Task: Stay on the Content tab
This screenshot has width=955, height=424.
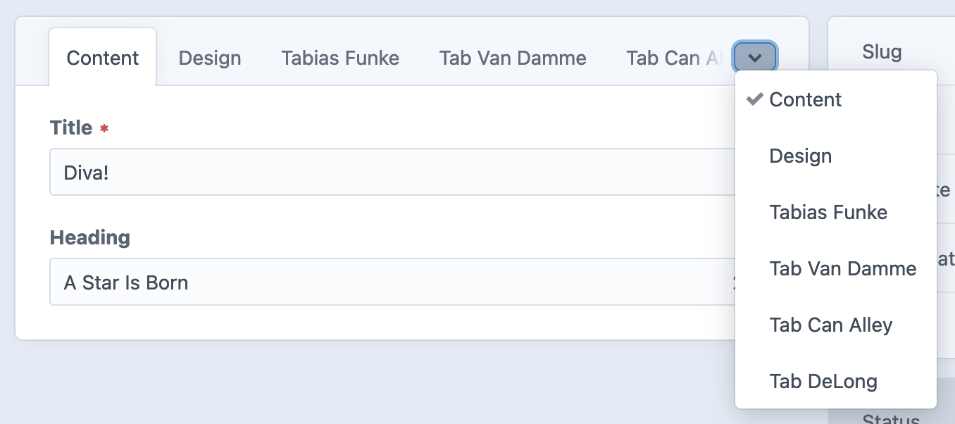Action: coord(101,58)
